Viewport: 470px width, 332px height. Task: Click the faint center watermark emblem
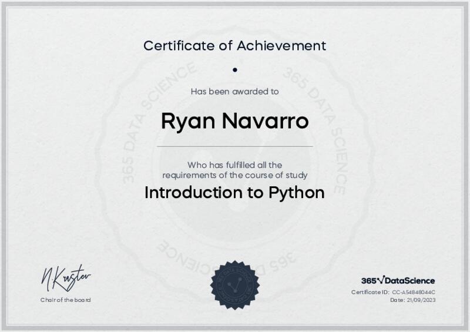point(234,170)
